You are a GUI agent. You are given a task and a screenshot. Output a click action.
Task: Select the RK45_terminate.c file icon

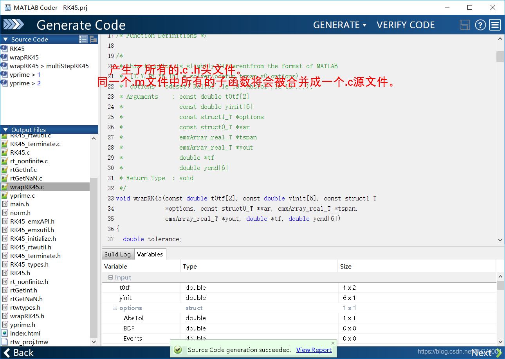5,144
